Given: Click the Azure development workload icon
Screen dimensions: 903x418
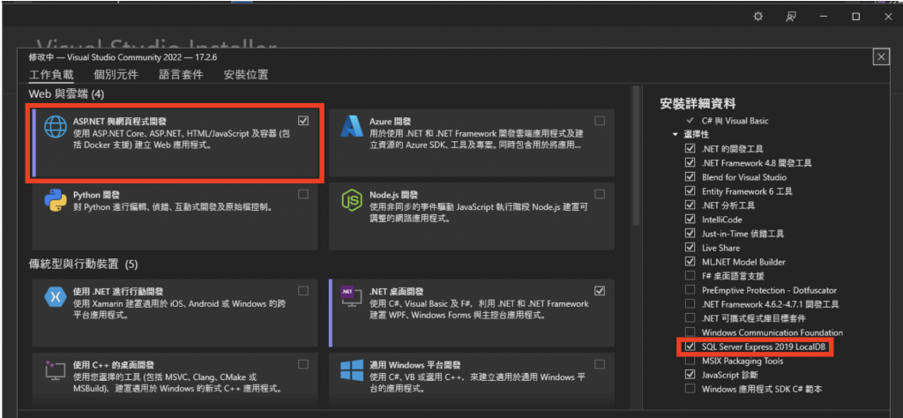Looking at the screenshot, I should pos(351,126).
